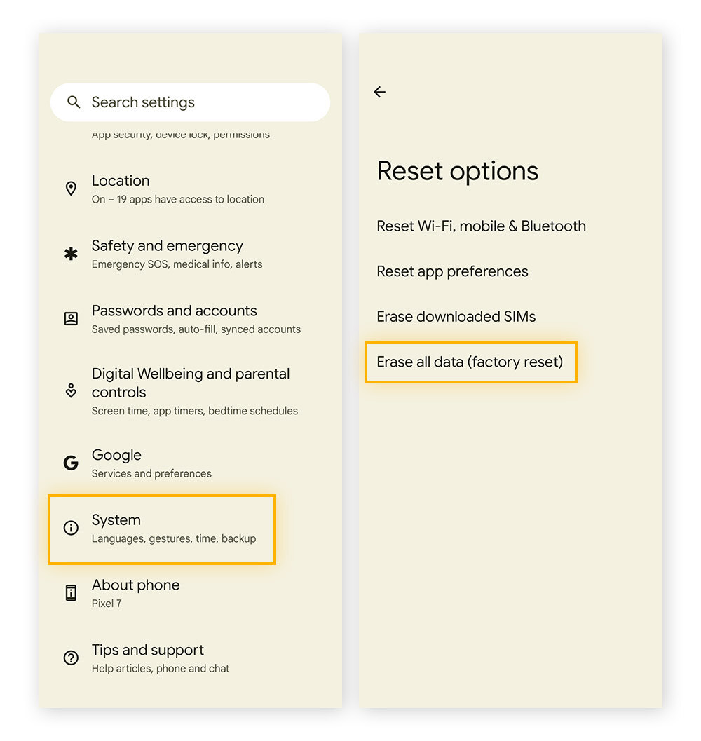This screenshot has height=741, width=701.
Task: Click the Passwords and accounts icon
Action: tap(71, 318)
